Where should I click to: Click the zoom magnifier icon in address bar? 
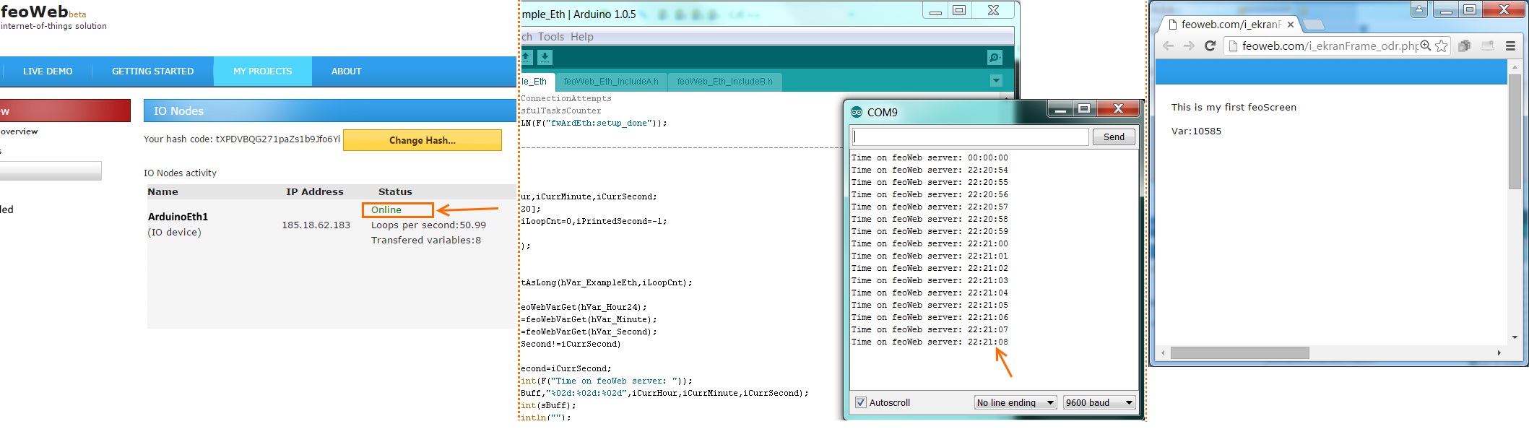pos(1426,46)
